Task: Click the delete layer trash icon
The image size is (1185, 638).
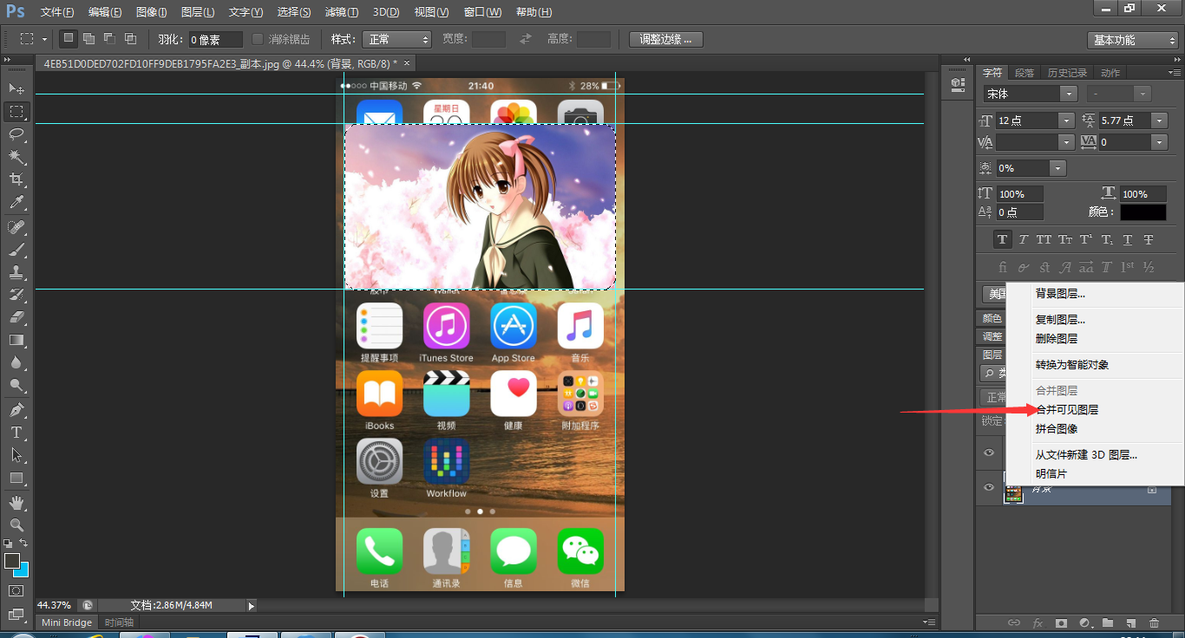Action: [x=1154, y=622]
